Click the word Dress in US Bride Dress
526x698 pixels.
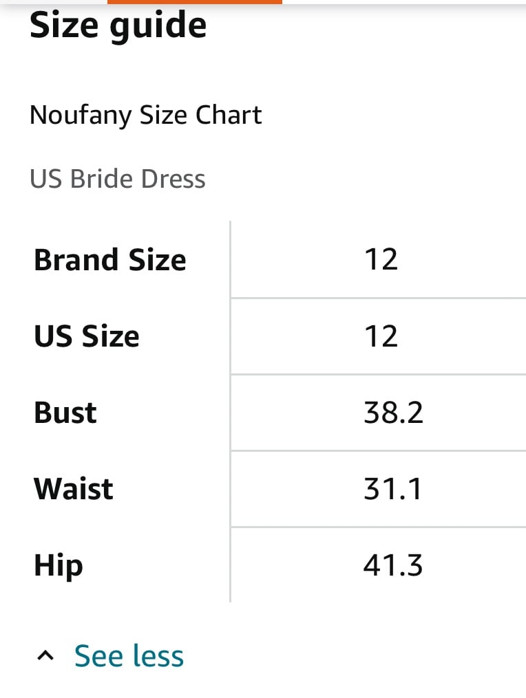(x=173, y=179)
